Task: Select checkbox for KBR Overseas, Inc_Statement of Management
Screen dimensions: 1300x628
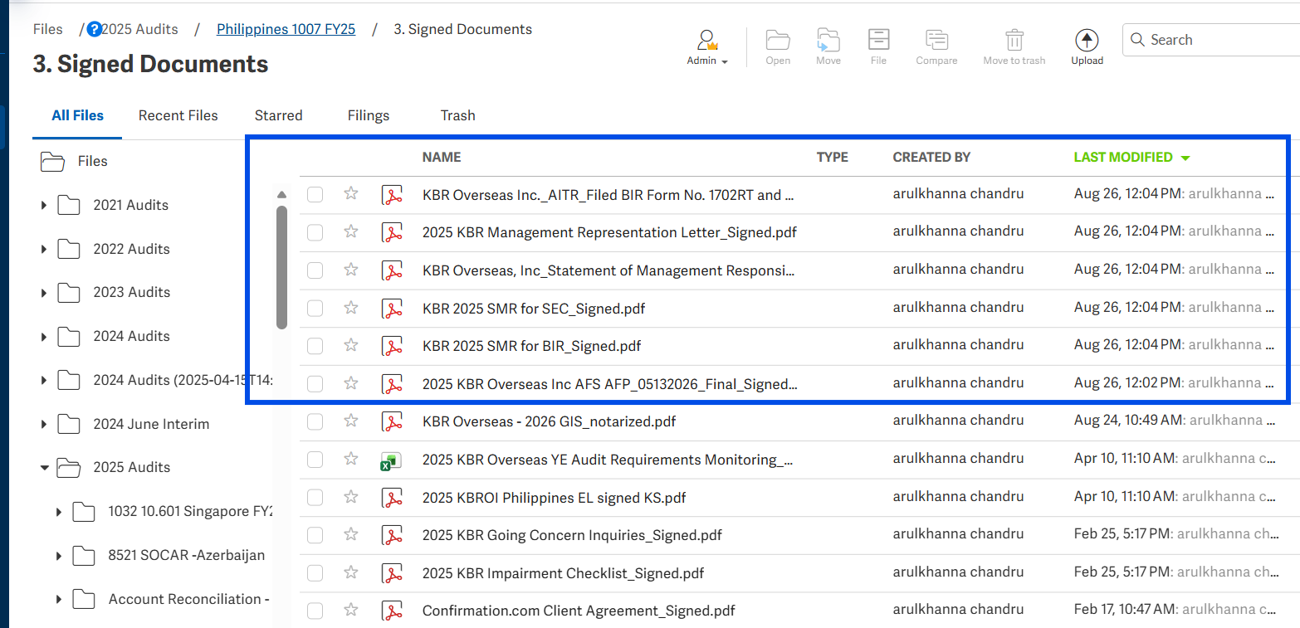Action: coord(315,270)
